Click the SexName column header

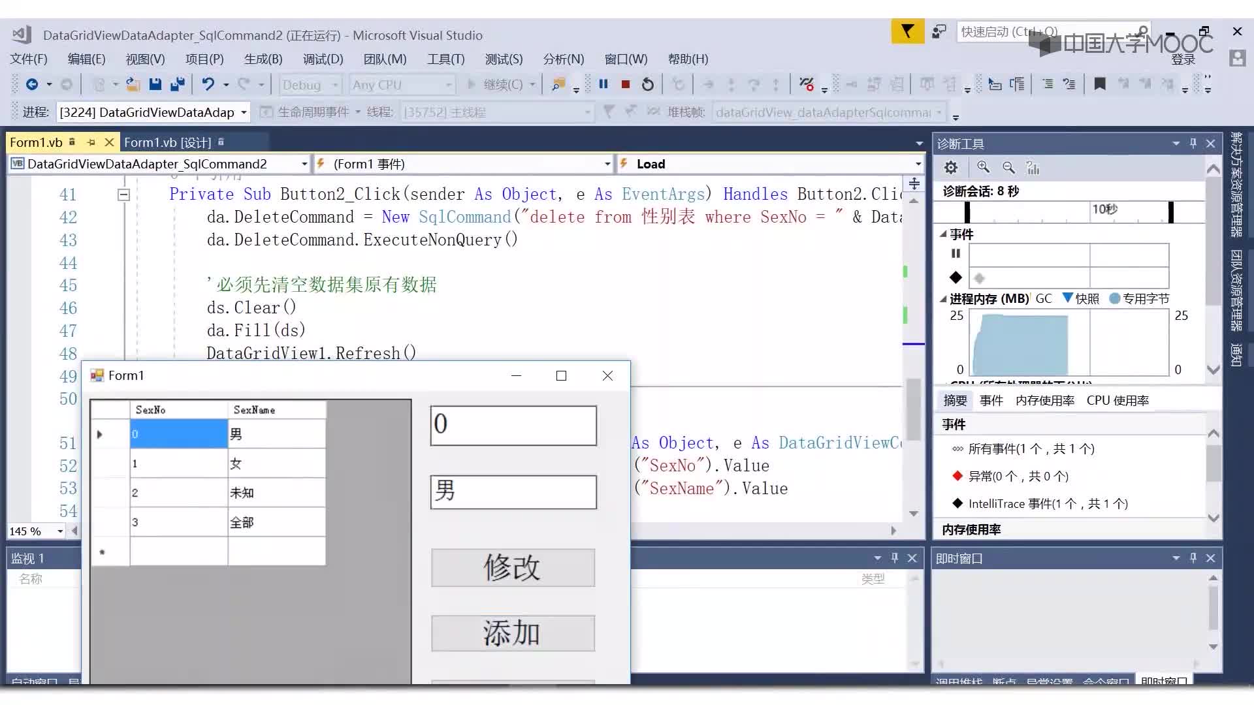tap(276, 409)
